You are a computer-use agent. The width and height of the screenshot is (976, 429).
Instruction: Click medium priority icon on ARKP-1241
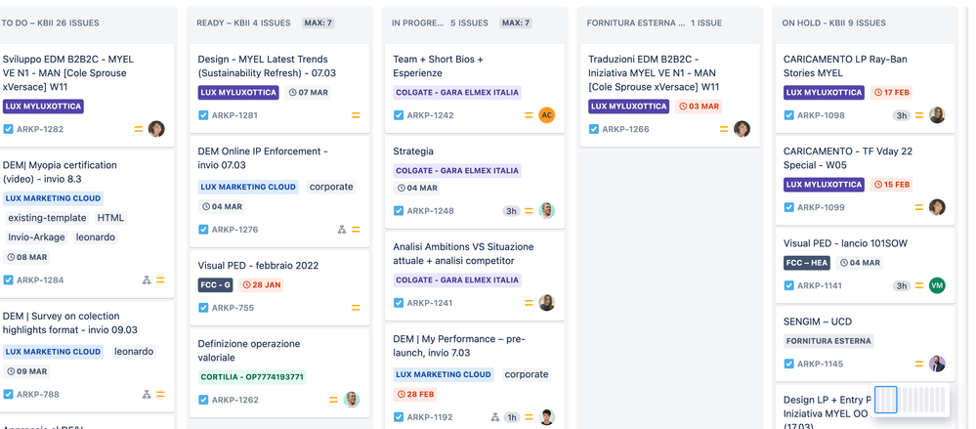pos(529,303)
